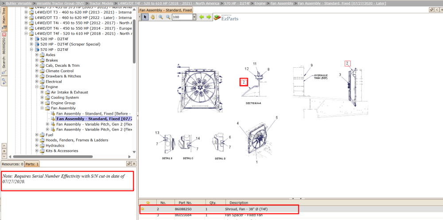Click callout 13 in Detail B diagram
Image resolution: width=443 pixels, height=220 pixels.
157,132
